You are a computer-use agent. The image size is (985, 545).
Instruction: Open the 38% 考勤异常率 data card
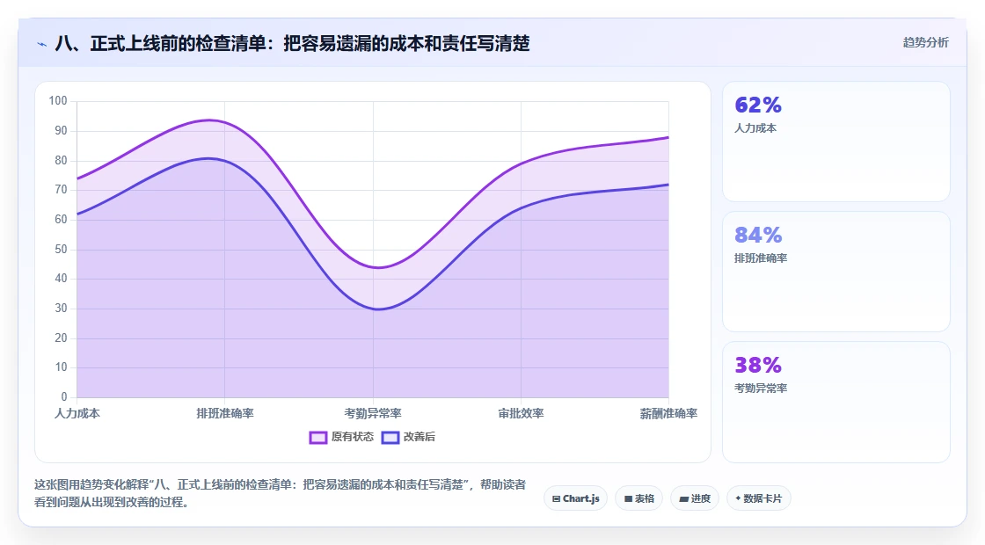[x=836, y=402]
